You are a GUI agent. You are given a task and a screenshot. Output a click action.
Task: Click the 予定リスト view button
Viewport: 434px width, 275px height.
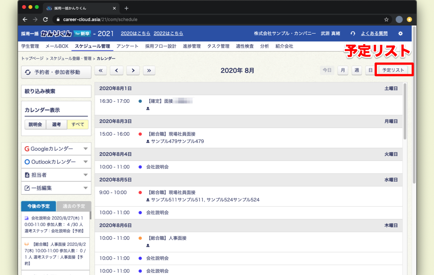coord(393,70)
